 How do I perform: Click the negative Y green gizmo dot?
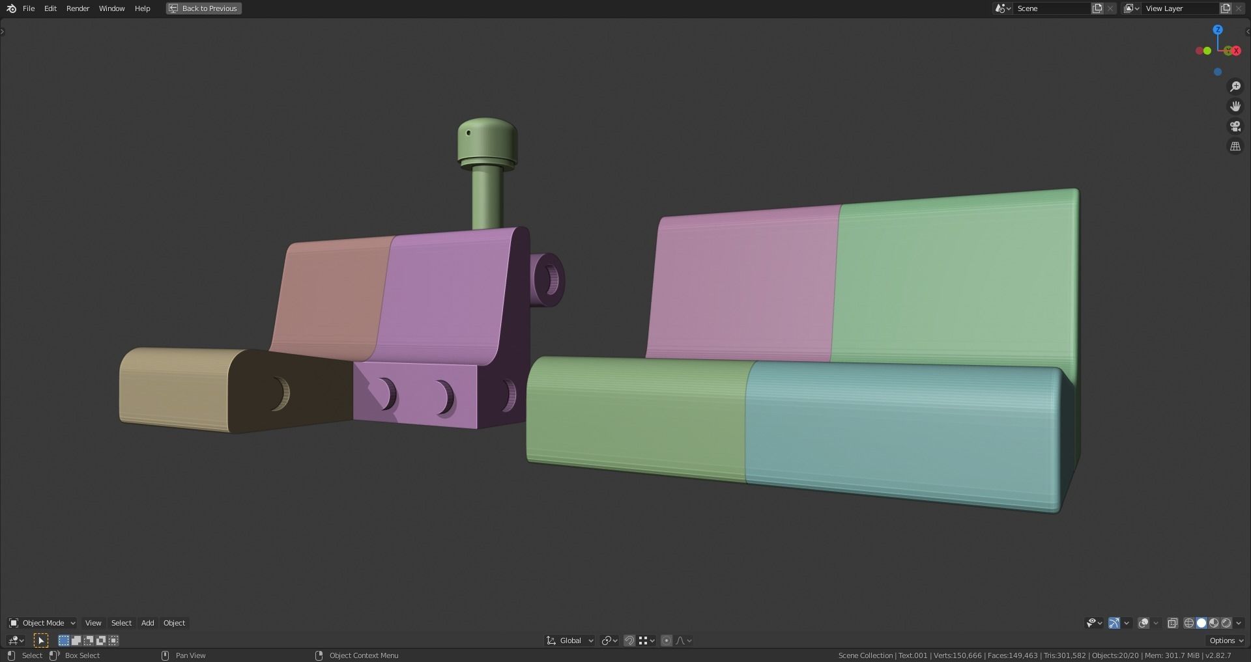pos(1207,51)
